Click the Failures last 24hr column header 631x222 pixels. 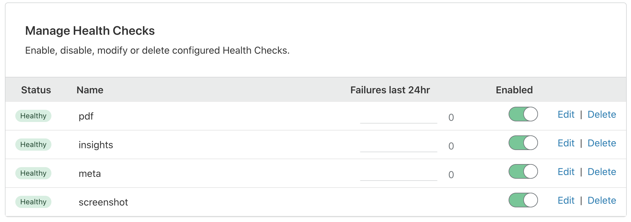[x=390, y=90]
